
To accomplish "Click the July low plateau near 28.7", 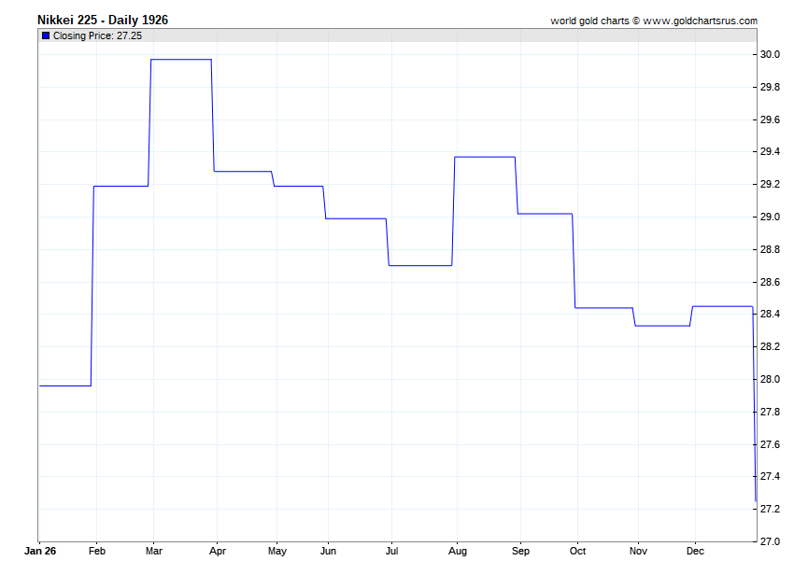I will pyautogui.click(x=420, y=265).
